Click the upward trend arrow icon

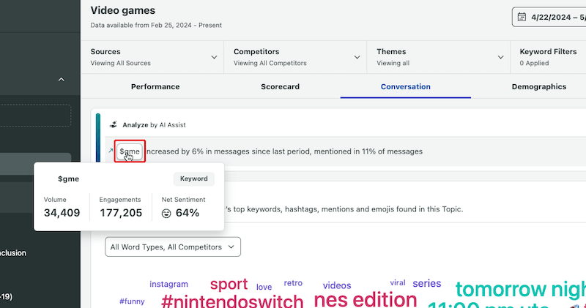click(x=111, y=151)
